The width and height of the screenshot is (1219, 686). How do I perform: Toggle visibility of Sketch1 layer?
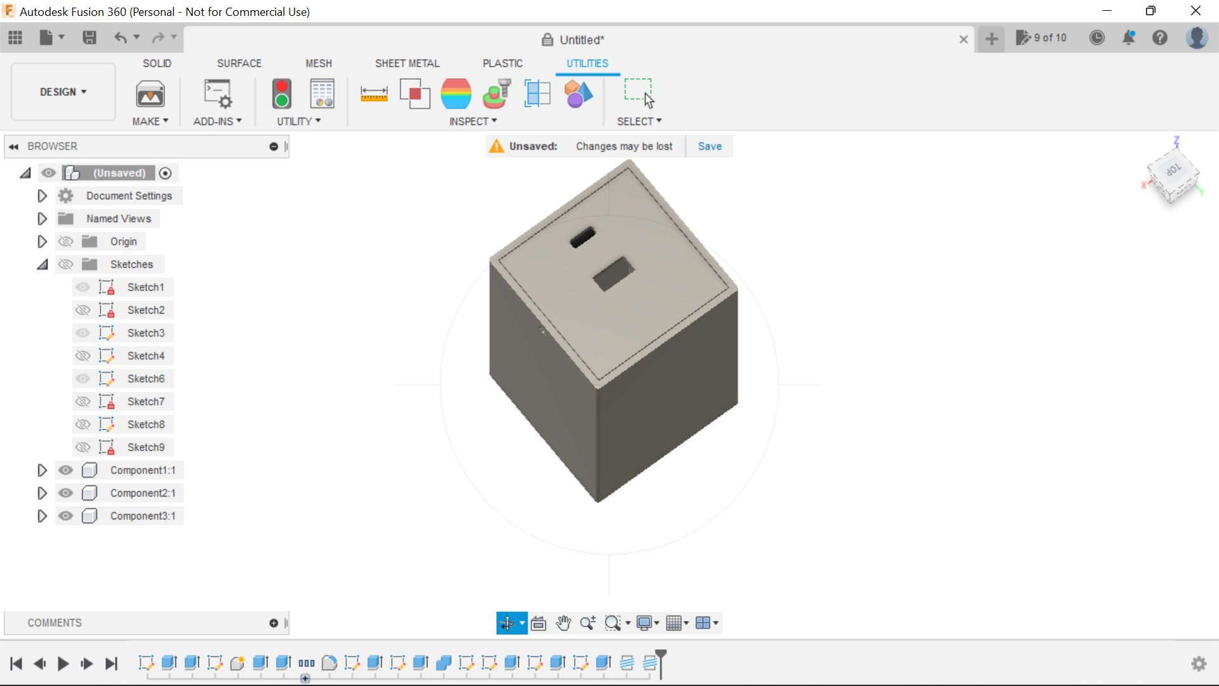point(83,287)
